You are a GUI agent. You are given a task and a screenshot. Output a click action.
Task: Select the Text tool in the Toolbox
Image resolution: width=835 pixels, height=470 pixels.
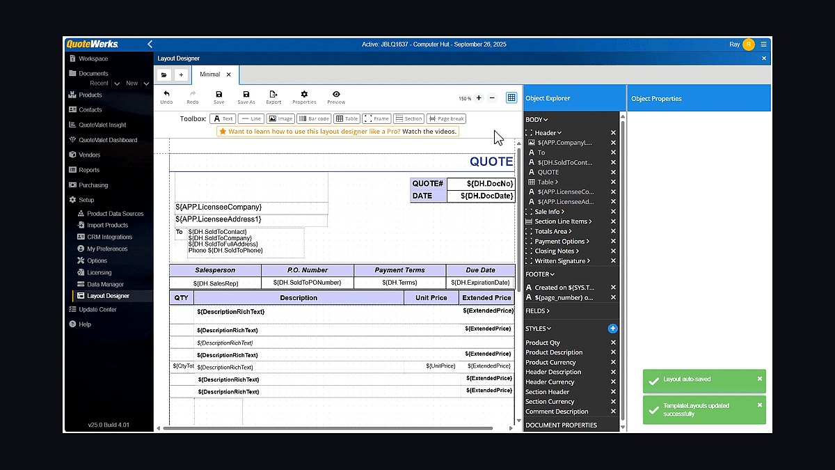[x=223, y=118]
